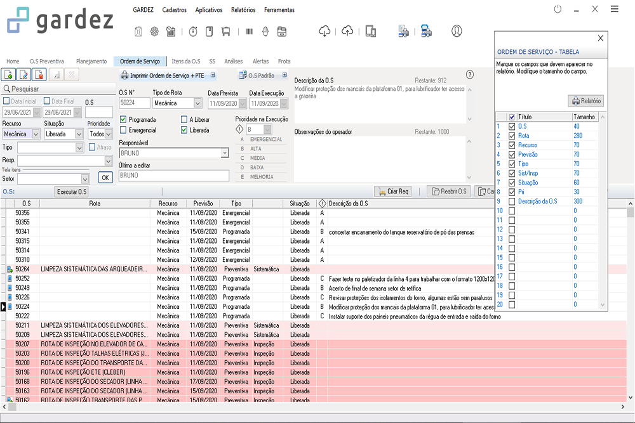This screenshot has height=423, width=635.
Task: Toggle the A Liberar checkbox
Action: point(184,120)
